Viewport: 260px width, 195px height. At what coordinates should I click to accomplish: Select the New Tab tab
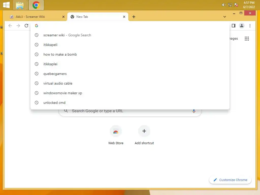98,17
